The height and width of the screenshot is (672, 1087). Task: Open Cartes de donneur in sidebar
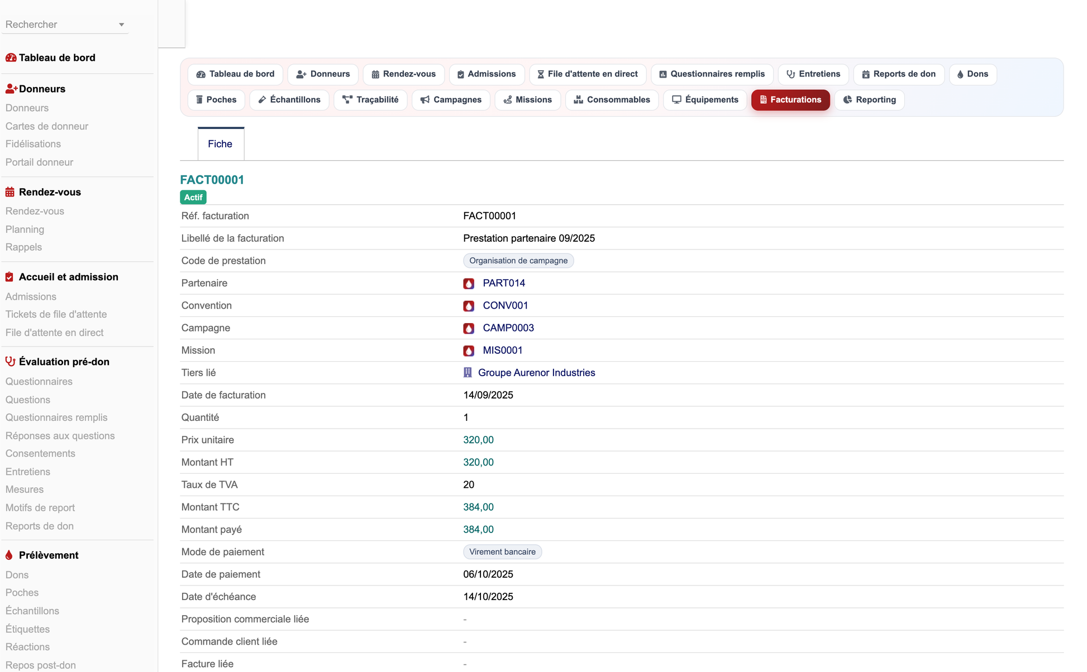tap(47, 126)
